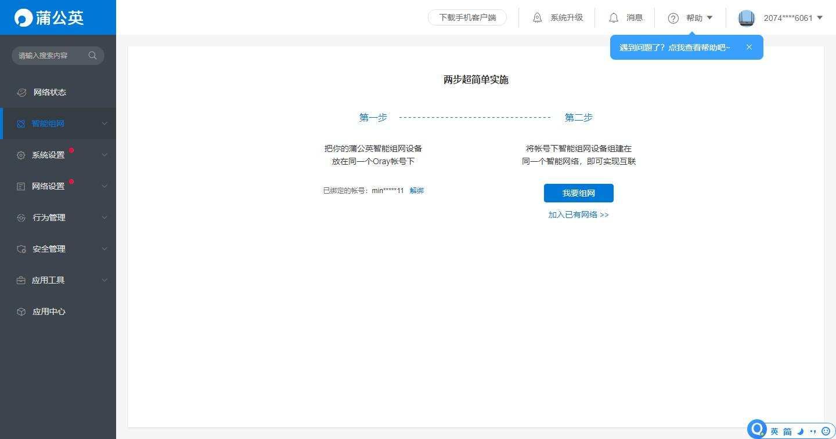836x439 pixels.
Task: Open the 帮助 dropdown arrow
Action: (709, 18)
